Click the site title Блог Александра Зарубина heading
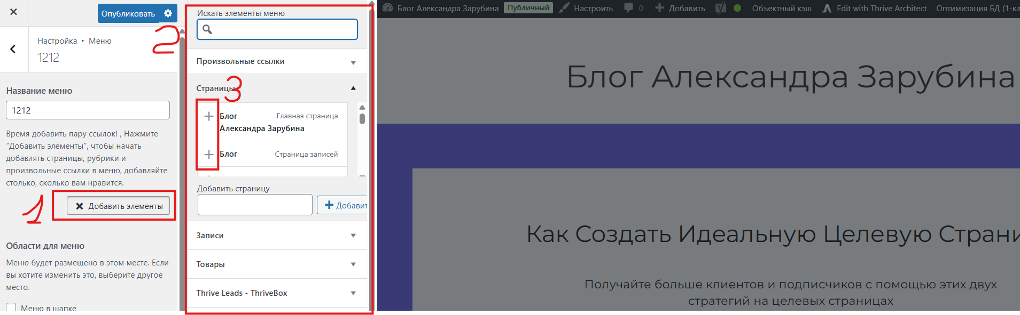 click(x=791, y=77)
